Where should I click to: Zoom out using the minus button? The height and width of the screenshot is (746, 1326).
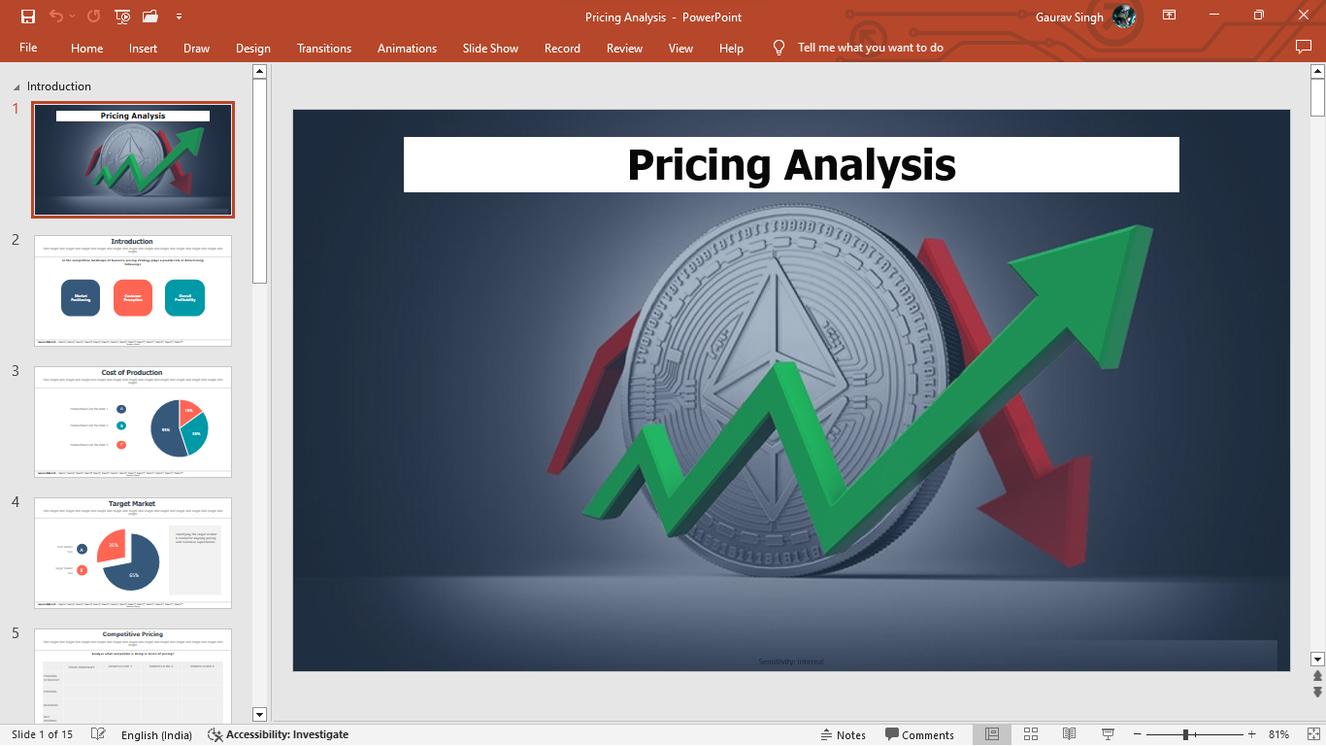1138,735
